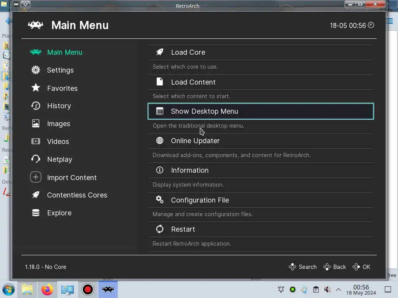Click 'Select which core to use.' description
398x298 pixels.
[x=185, y=67]
